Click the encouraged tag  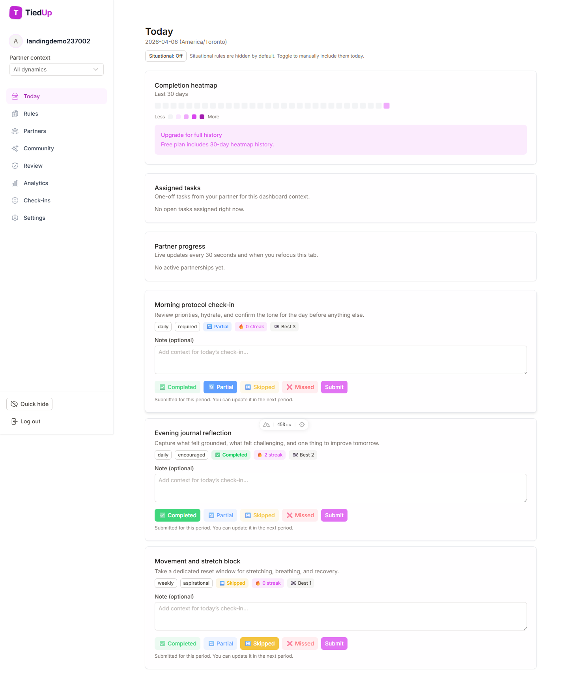191,455
